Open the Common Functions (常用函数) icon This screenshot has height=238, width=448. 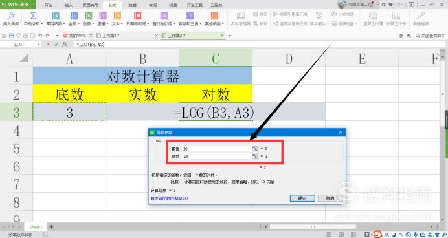56,16
